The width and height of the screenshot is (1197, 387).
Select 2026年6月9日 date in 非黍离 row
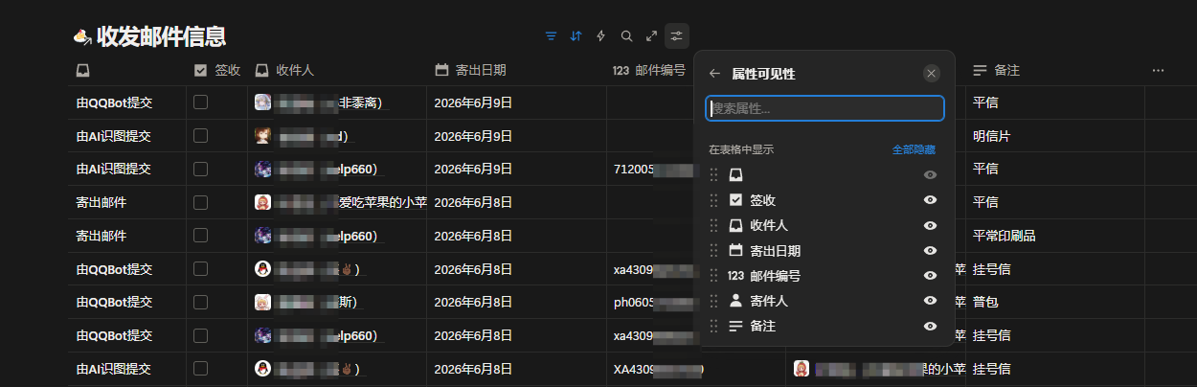pos(473,102)
